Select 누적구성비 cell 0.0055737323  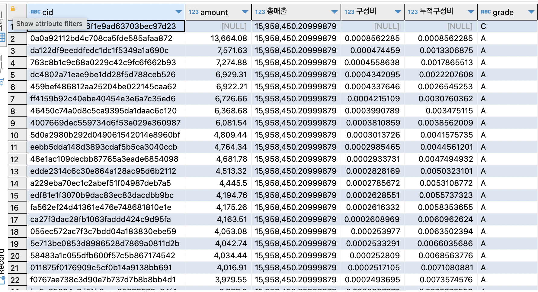(440, 195)
